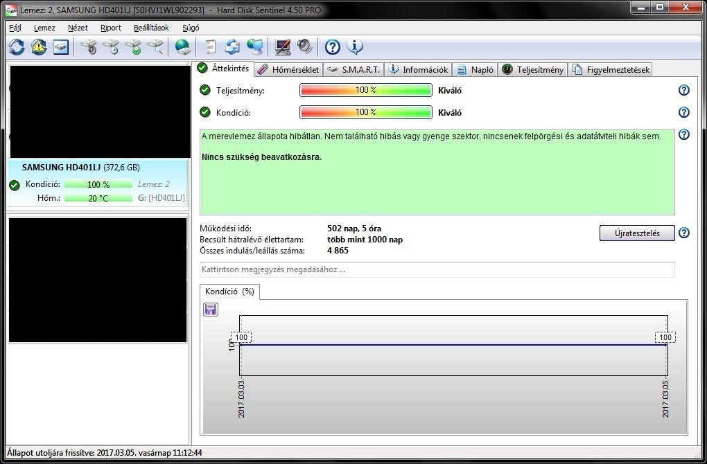Screen dimensions: 707x464
Task: Switch to the Napló tab
Action: pyautogui.click(x=475, y=69)
